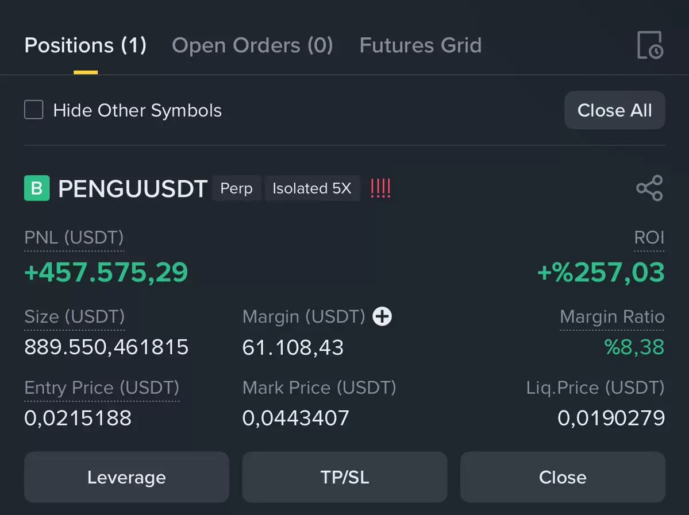689x515 pixels.
Task: Show the PNL (USDT) label info
Action: click(x=74, y=238)
